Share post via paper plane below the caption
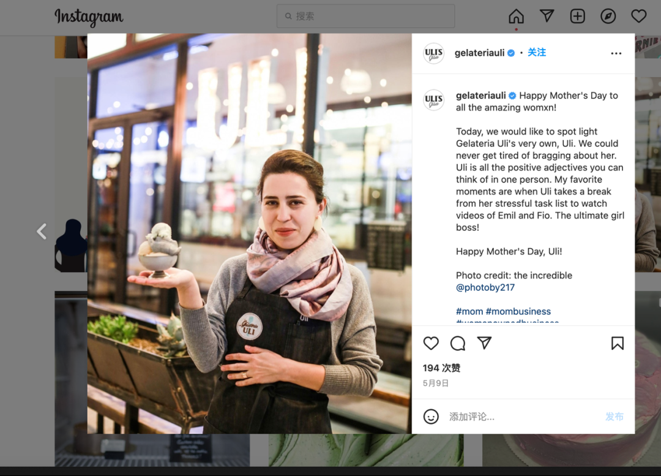Image resolution: width=661 pixels, height=476 pixels. (484, 342)
